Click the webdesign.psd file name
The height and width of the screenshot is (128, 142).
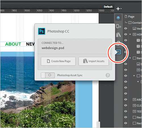[53, 48]
